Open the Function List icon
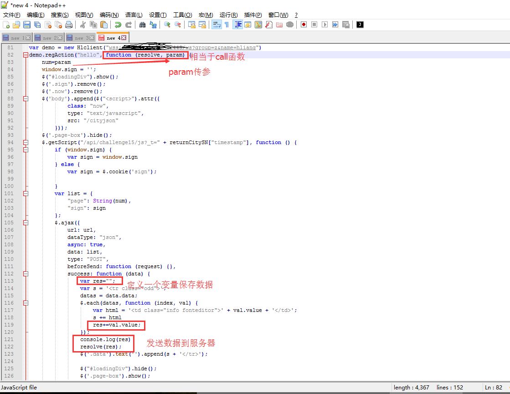This screenshot has height=394, width=510. coord(269,25)
